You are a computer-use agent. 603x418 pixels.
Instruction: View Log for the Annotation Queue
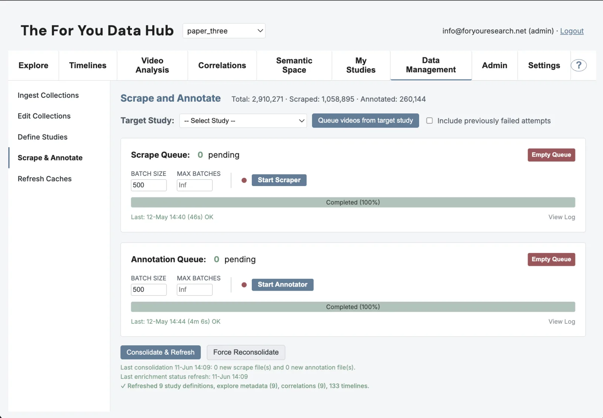pos(562,322)
